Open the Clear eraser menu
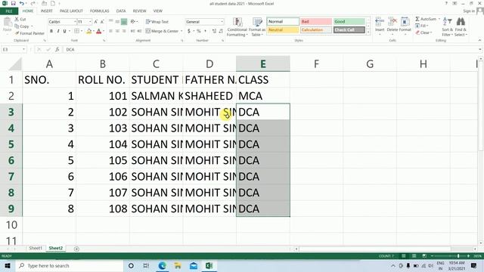 [x=423, y=32]
